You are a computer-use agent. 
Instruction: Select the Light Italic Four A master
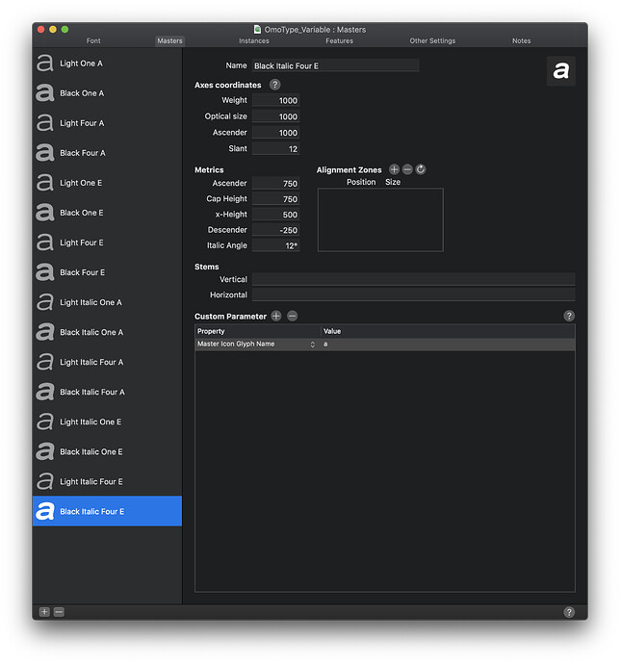click(107, 362)
